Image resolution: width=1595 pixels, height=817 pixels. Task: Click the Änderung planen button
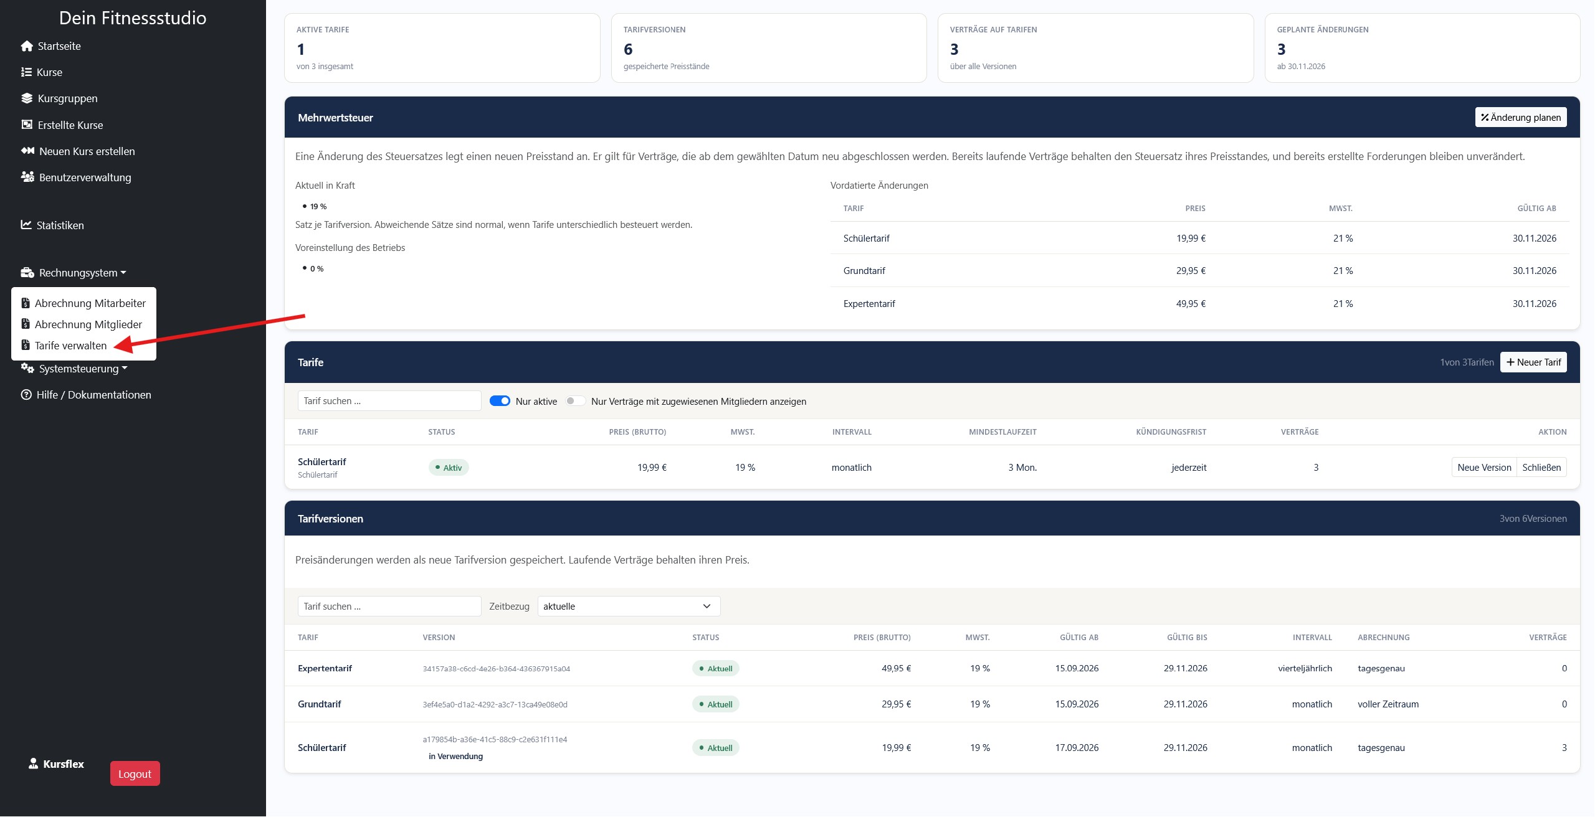pyautogui.click(x=1520, y=117)
